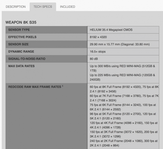Click the Signal-To-Noise-Ratio row label
Image resolution: width=163 pixels, height=149 pixels.
[26, 59]
